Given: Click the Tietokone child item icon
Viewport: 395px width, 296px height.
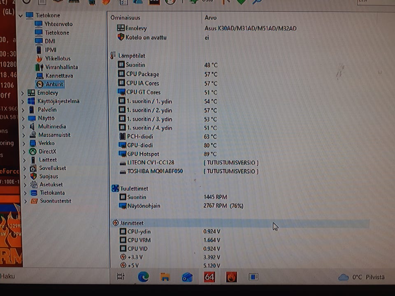Looking at the screenshot, I should point(39,32).
